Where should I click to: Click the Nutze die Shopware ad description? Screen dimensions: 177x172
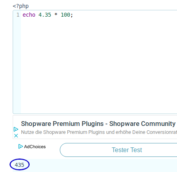point(99,132)
